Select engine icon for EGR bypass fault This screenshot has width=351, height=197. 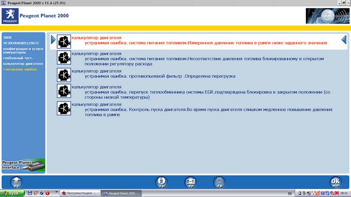[x=64, y=91]
